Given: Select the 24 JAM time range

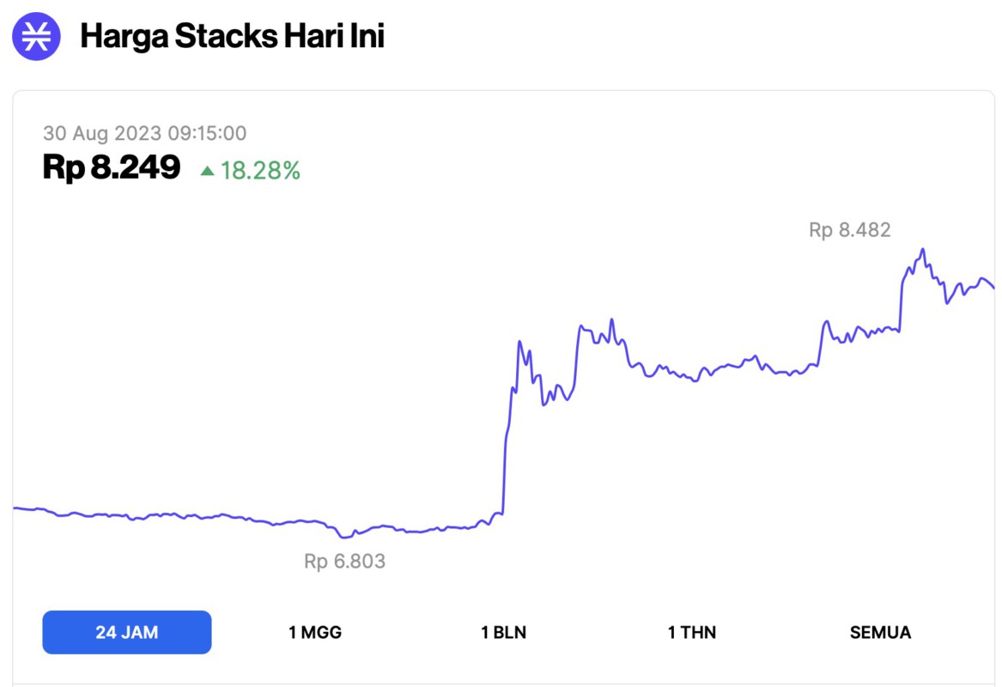Looking at the screenshot, I should pyautogui.click(x=126, y=631).
